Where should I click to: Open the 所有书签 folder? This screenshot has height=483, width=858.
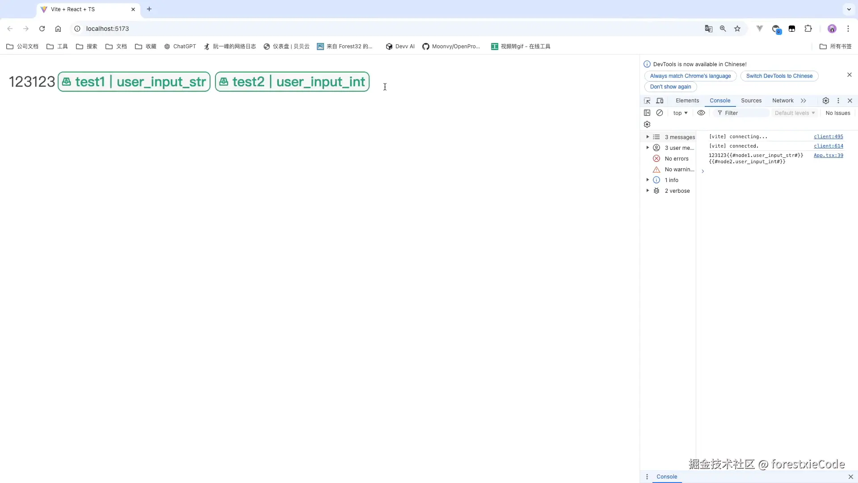coord(836,47)
